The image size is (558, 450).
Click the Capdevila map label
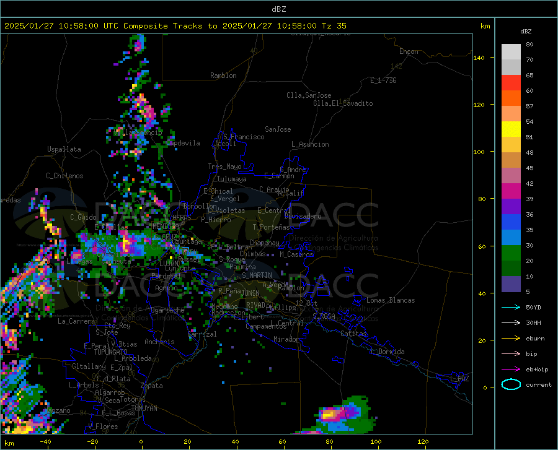click(183, 143)
